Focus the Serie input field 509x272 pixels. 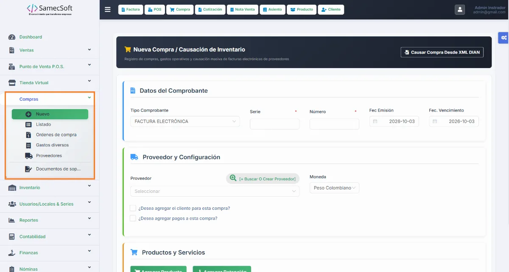coord(275,124)
